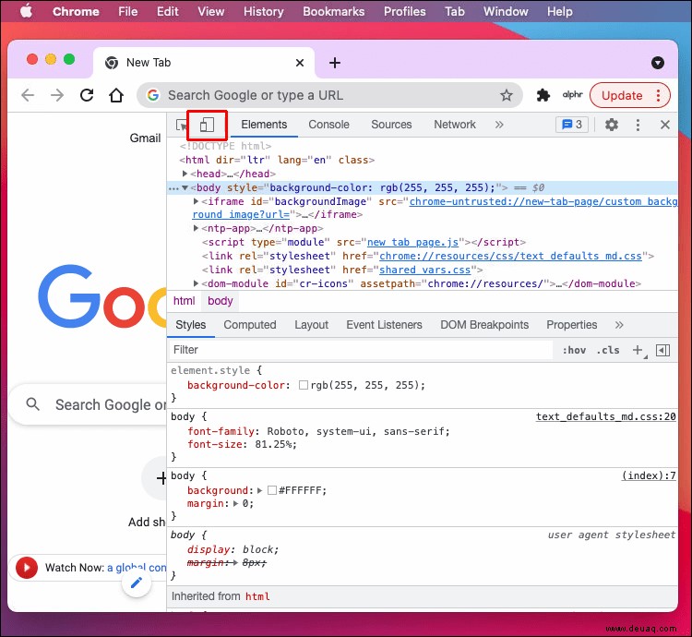This screenshot has width=692, height=637.
Task: Open a new tab with plus
Action: [x=335, y=63]
